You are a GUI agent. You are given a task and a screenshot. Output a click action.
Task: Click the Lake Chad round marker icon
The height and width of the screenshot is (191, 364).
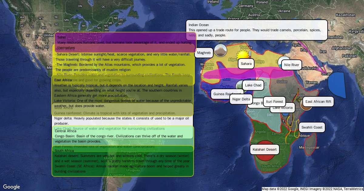tap(241, 86)
